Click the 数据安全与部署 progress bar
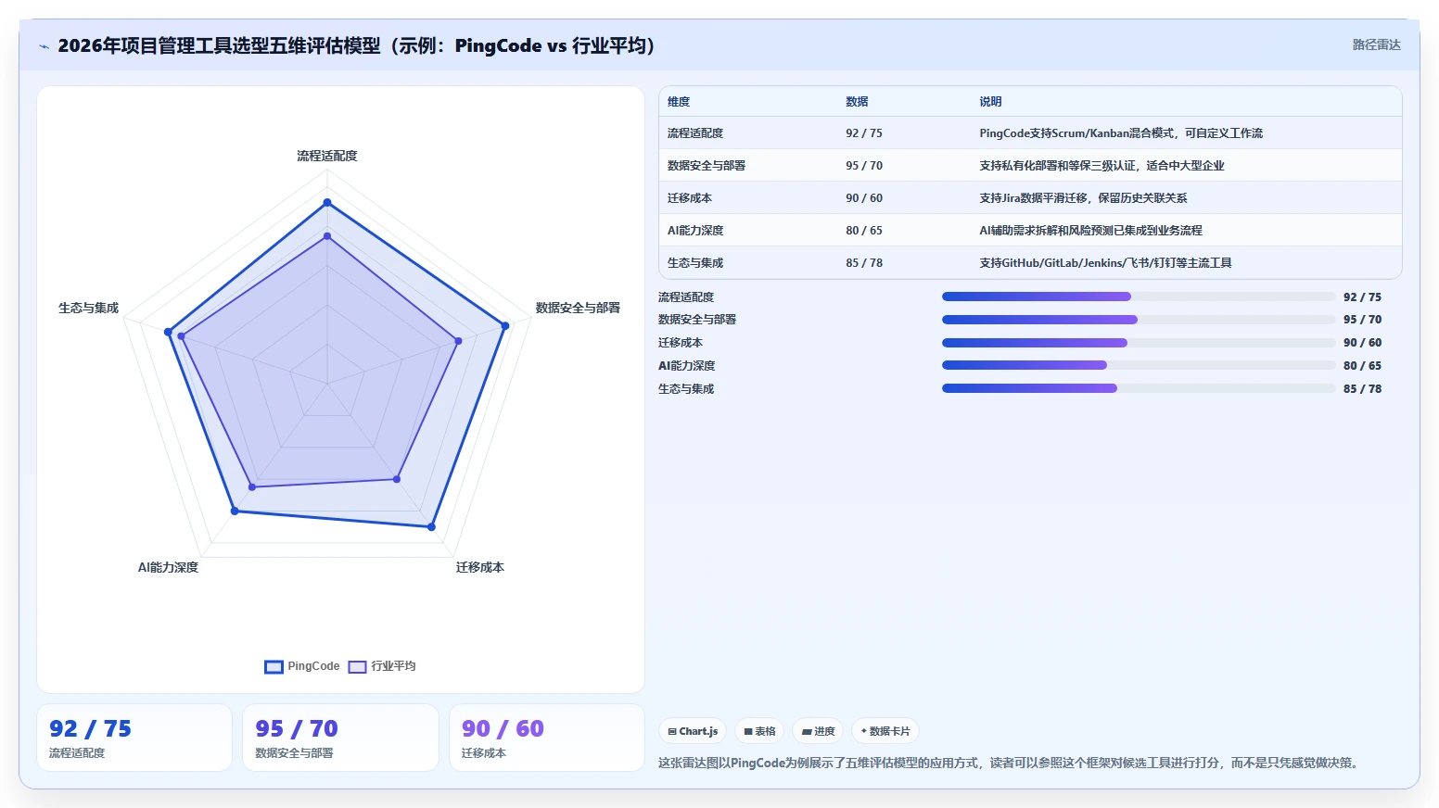Screen dimensions: 1439x808 tap(1139, 320)
